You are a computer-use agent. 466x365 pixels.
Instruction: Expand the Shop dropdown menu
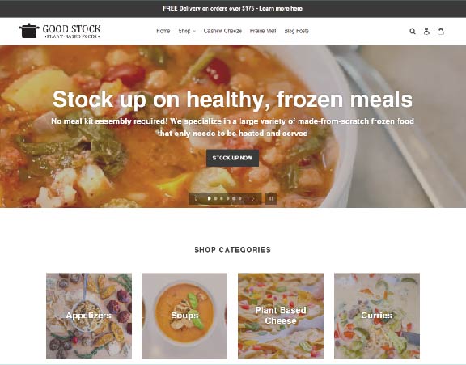187,31
